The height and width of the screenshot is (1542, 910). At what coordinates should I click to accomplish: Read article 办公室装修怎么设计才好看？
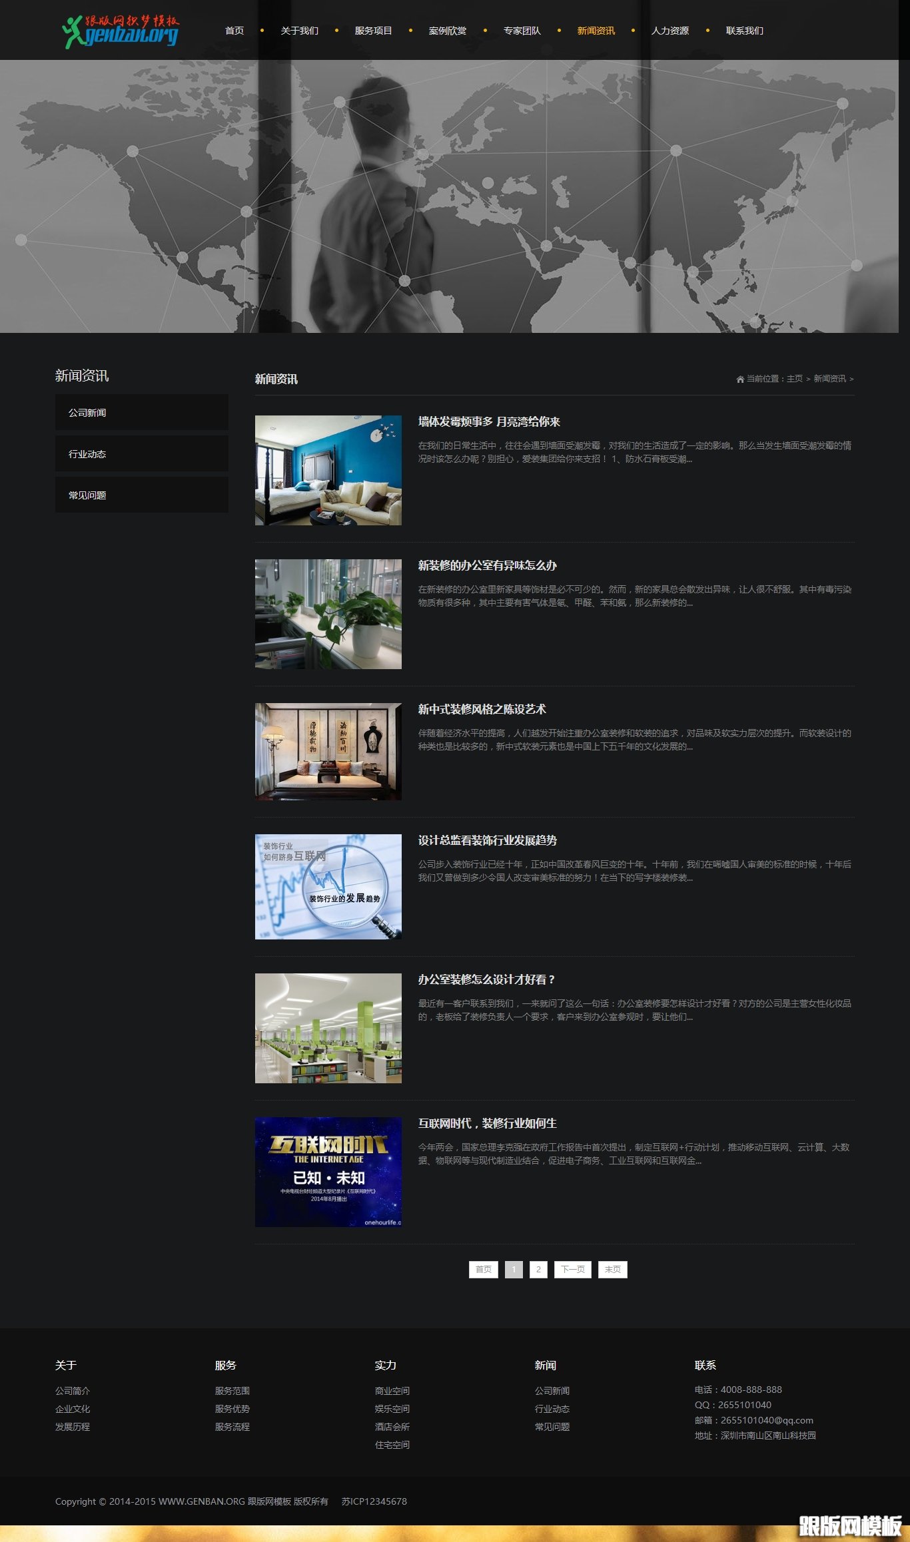click(486, 979)
